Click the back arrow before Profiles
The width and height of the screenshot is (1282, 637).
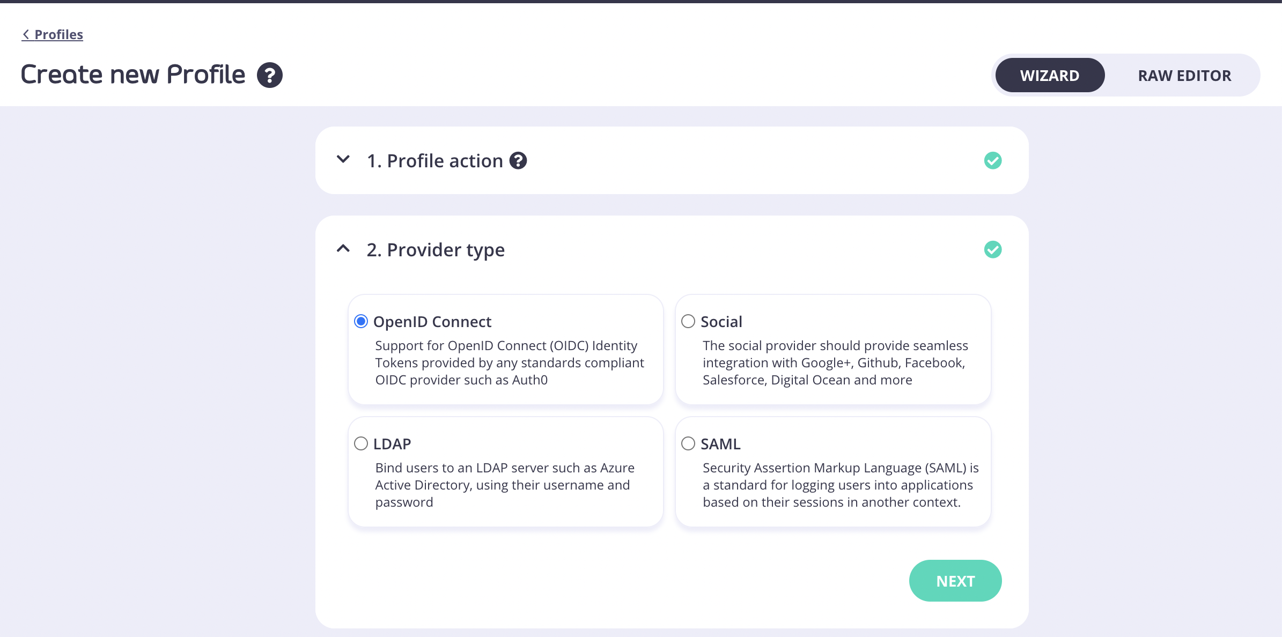[x=26, y=34]
